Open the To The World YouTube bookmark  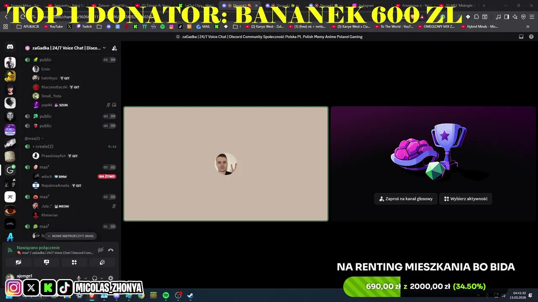tap(393, 26)
